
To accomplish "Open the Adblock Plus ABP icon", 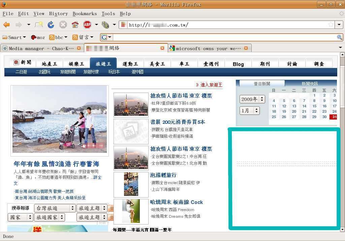I will click(87, 25).
